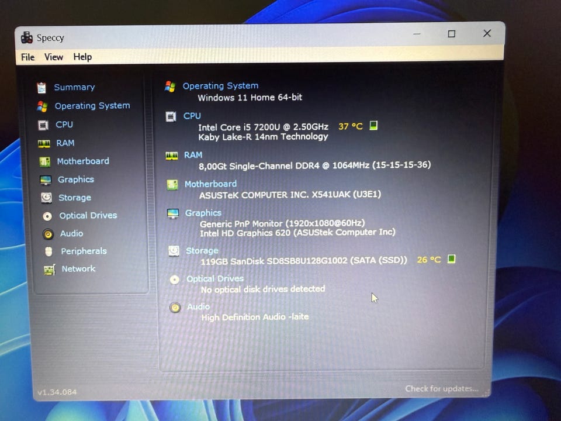Select CPU icon in the sidebar

click(43, 125)
